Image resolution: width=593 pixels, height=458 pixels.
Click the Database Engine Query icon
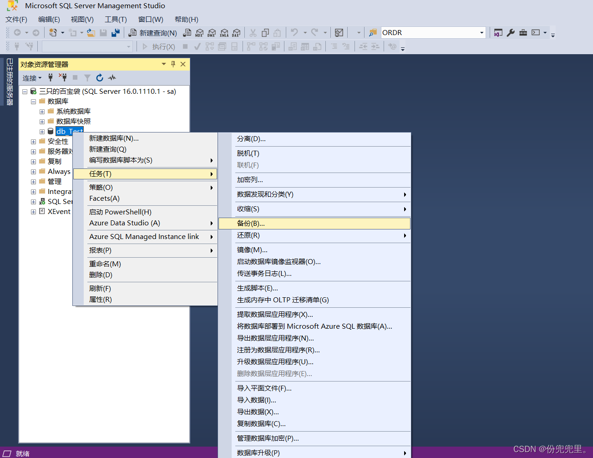[187, 33]
